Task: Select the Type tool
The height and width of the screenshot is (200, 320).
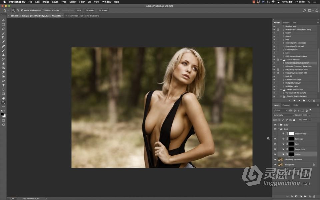Action: point(3,85)
